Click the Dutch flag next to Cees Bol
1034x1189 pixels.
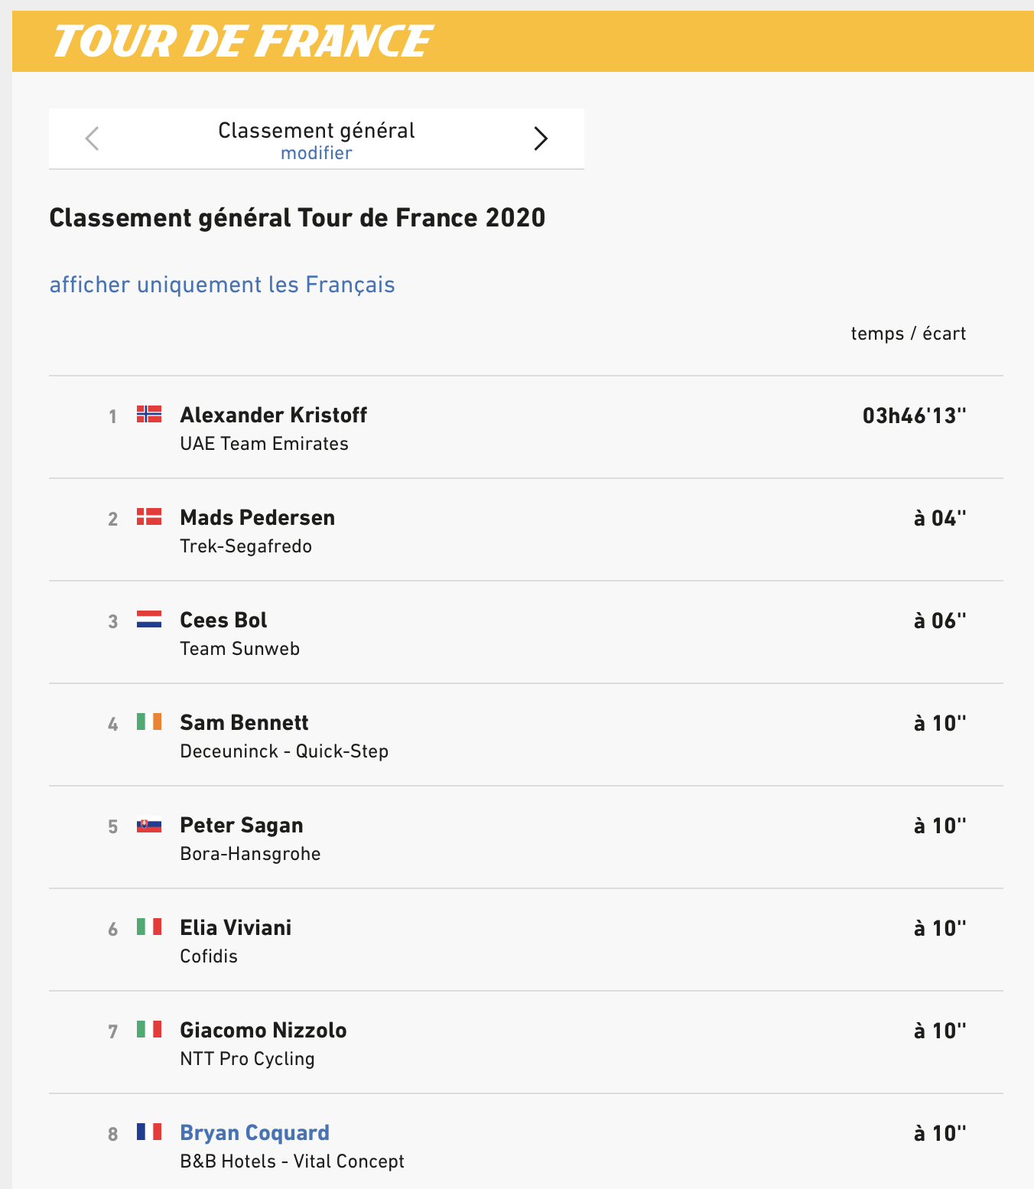(x=149, y=619)
